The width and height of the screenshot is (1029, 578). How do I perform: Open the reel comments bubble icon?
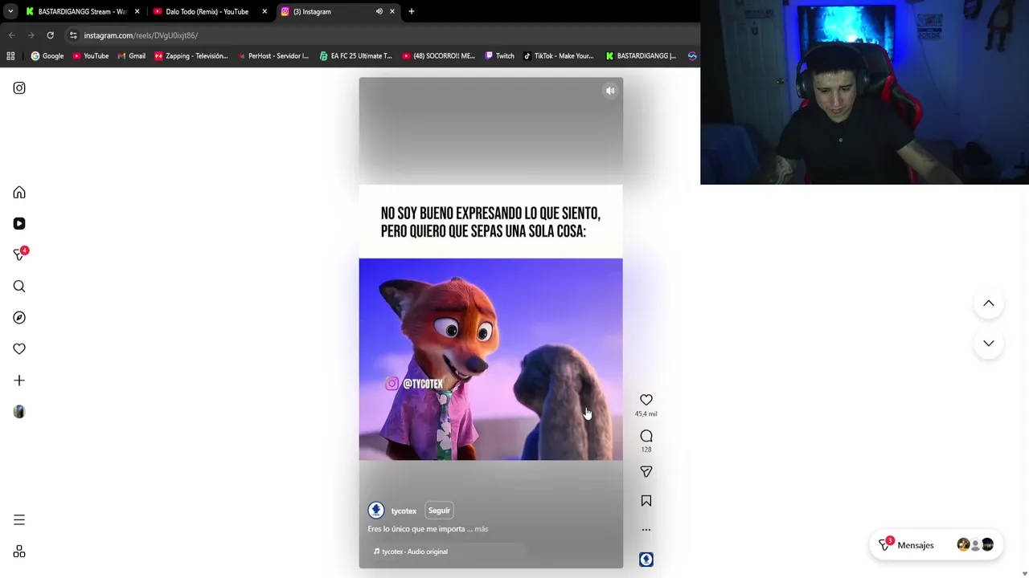pyautogui.click(x=646, y=436)
